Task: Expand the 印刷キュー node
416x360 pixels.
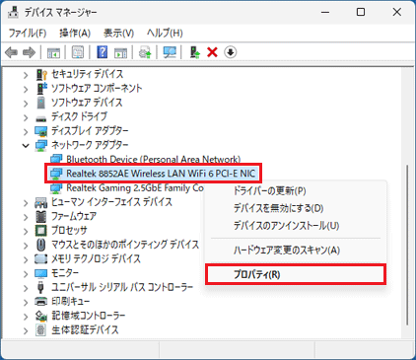Action: point(26,302)
